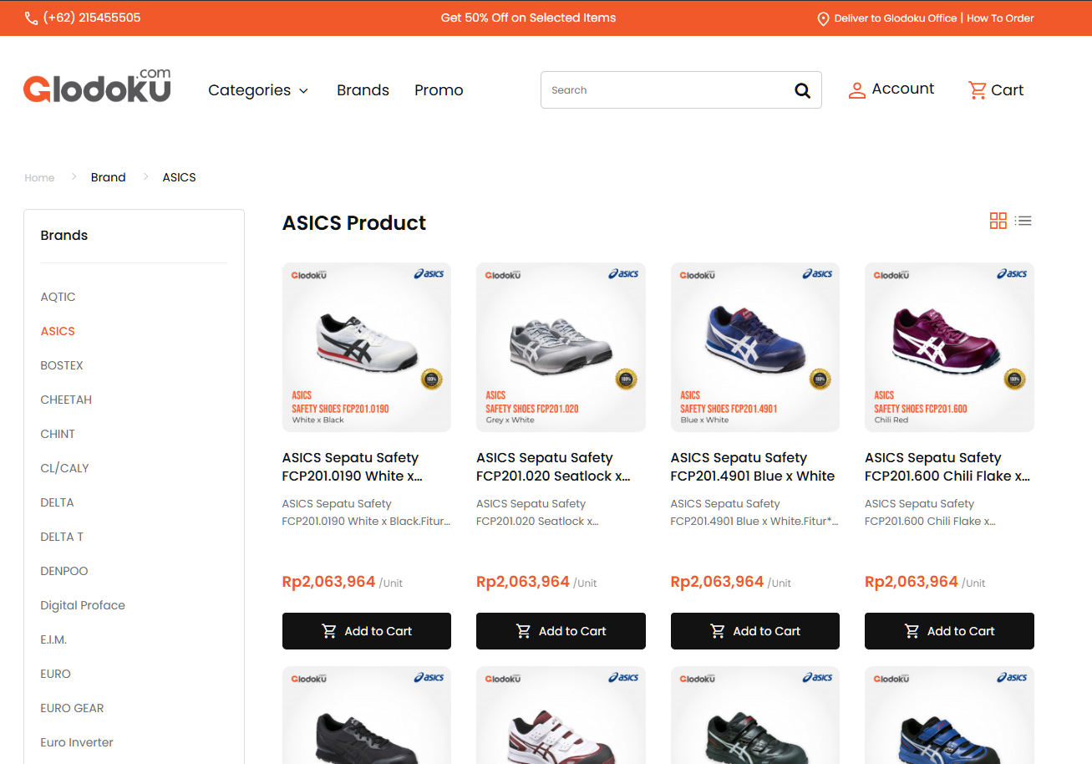This screenshot has height=764, width=1092.
Task: Open ASICS Sepatu Safety FCP201.4901 Blue title
Action: point(753,467)
